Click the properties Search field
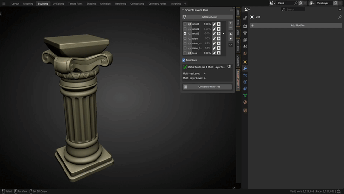This screenshot has height=194, width=344. (293, 10)
